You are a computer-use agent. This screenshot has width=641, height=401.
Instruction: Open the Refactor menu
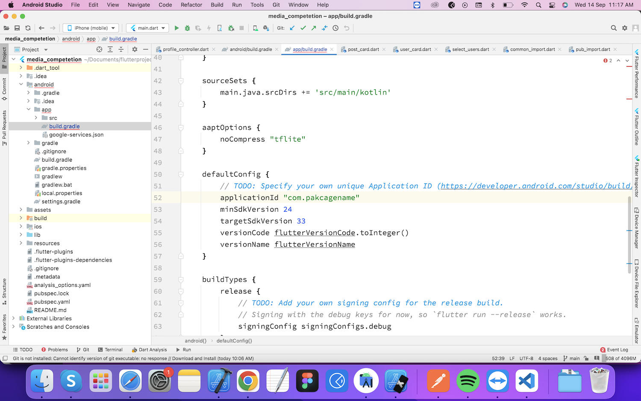coord(191,5)
